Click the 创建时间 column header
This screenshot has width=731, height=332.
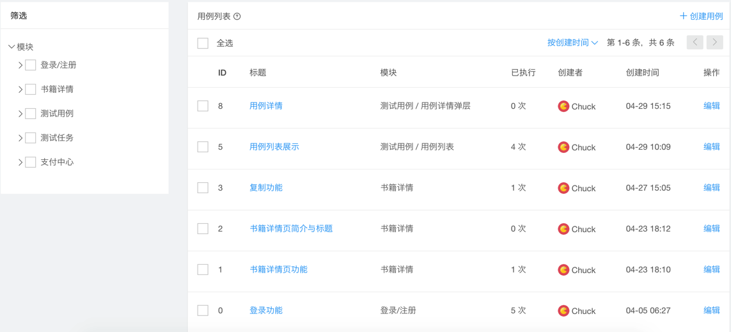[x=642, y=73]
